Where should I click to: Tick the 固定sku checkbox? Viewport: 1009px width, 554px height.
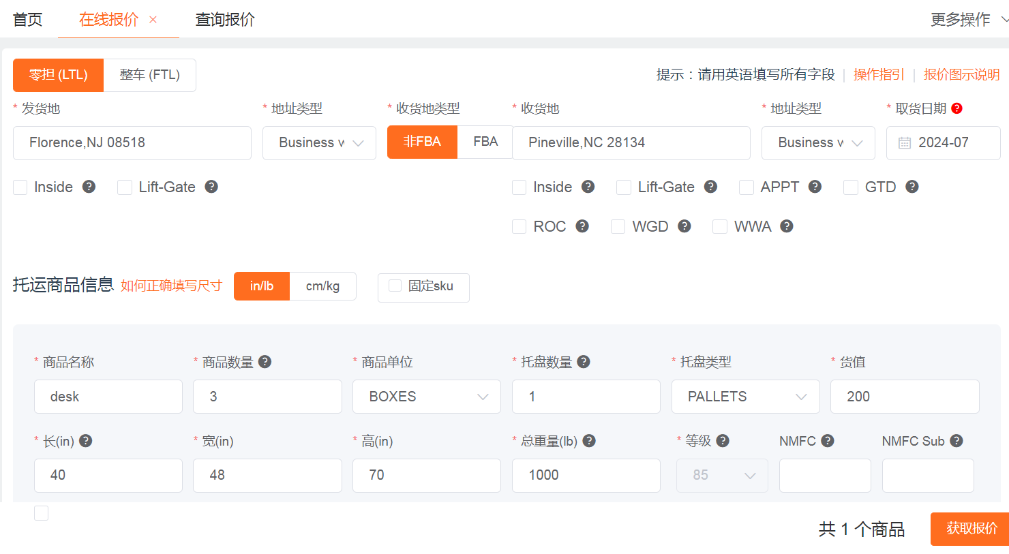pos(395,286)
